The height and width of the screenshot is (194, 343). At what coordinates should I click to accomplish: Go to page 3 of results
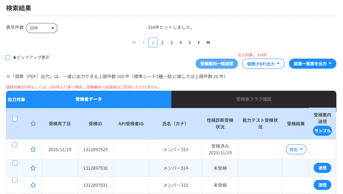click(171, 43)
